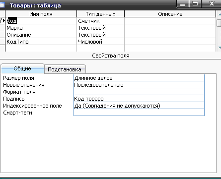Click the scroll up arrow of field grid
The width and height of the screenshot is (221, 179).
219,14
